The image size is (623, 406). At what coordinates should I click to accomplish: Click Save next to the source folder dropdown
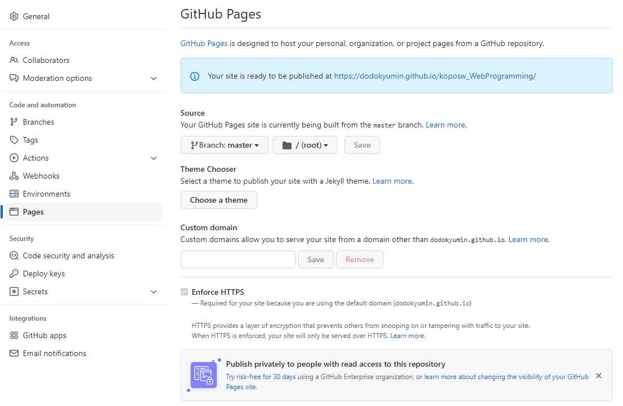point(362,145)
